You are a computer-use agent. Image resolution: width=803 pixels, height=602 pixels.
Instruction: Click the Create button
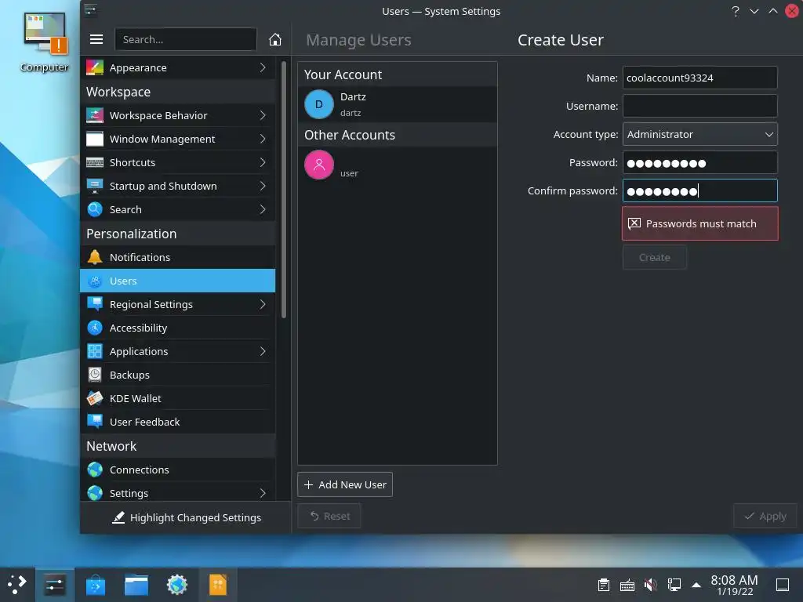[655, 257]
